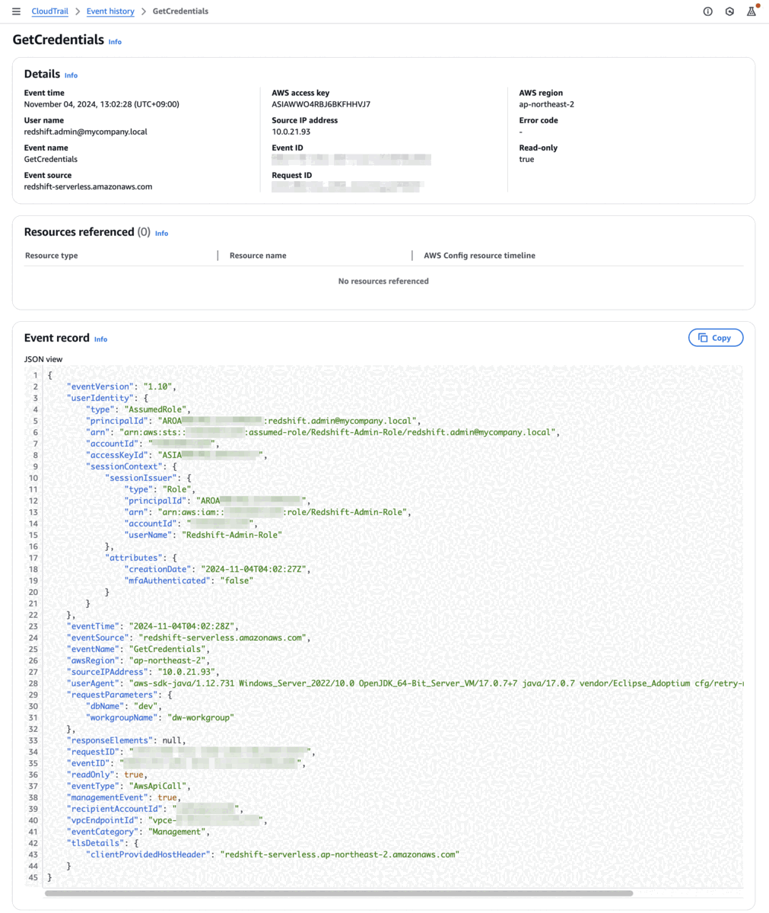769x913 pixels.
Task: Select the workgroupName "dw-workgroup" line
Action: (160, 717)
